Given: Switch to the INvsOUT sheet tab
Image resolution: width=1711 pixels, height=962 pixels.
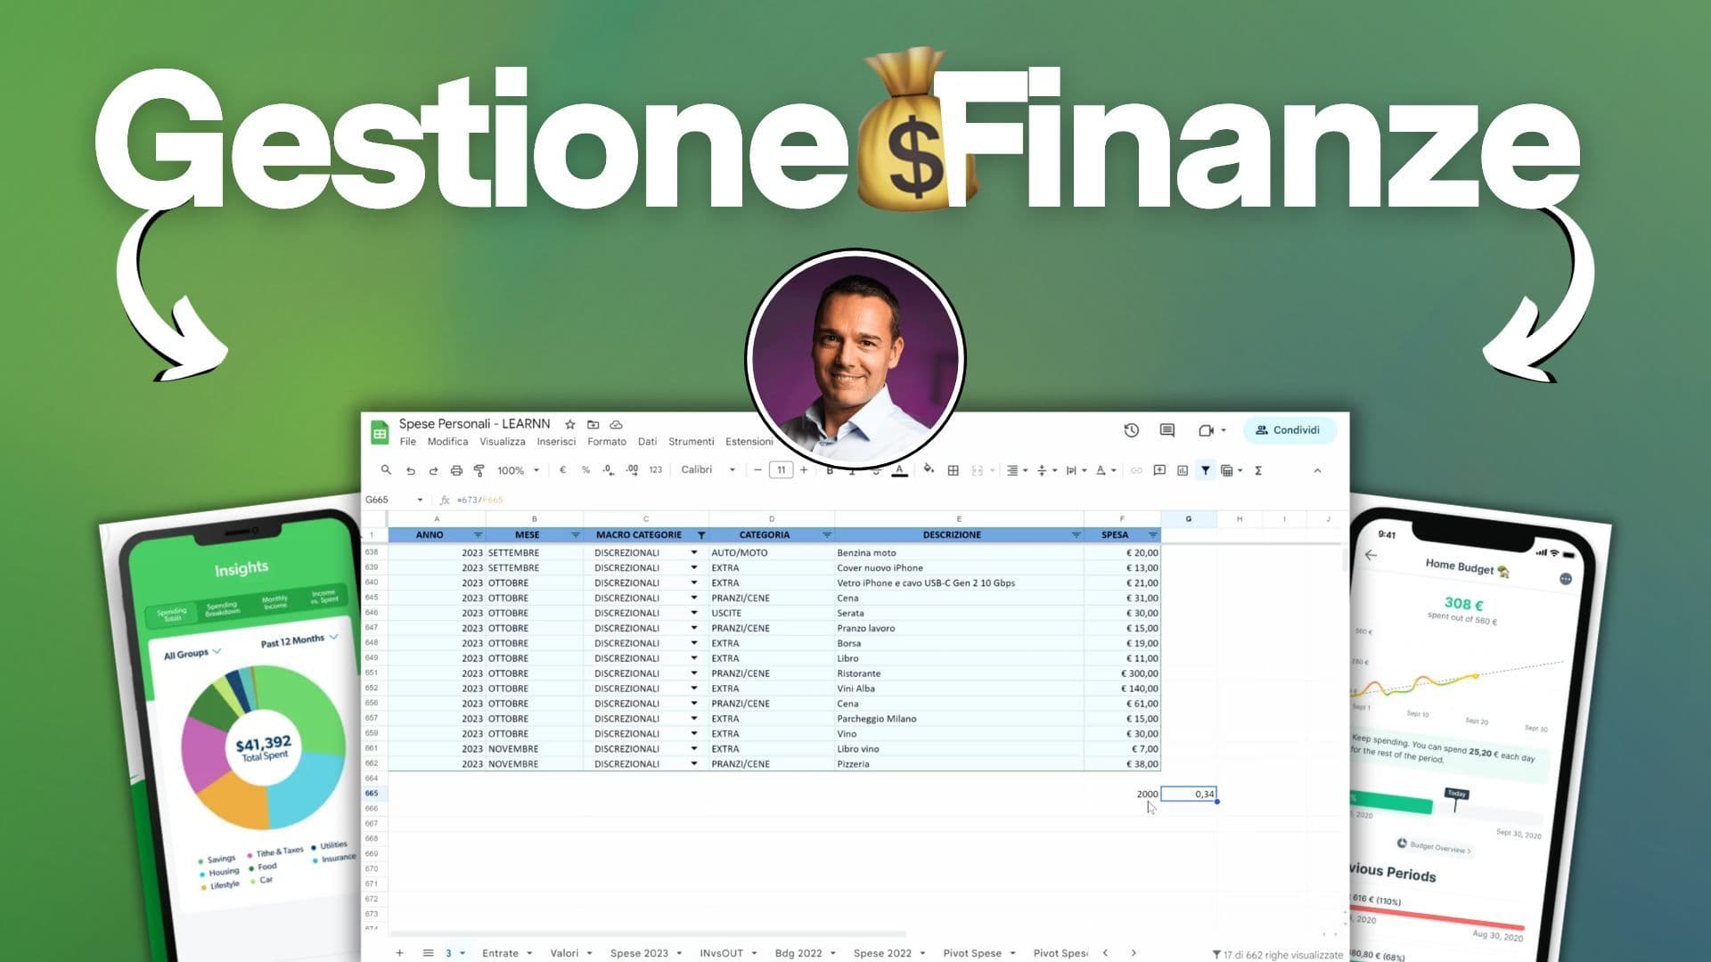Looking at the screenshot, I should point(721,953).
